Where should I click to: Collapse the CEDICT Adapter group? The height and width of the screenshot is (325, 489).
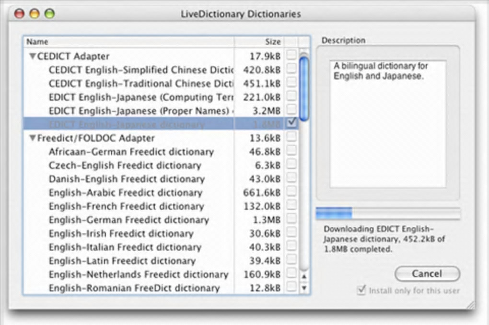coord(33,56)
